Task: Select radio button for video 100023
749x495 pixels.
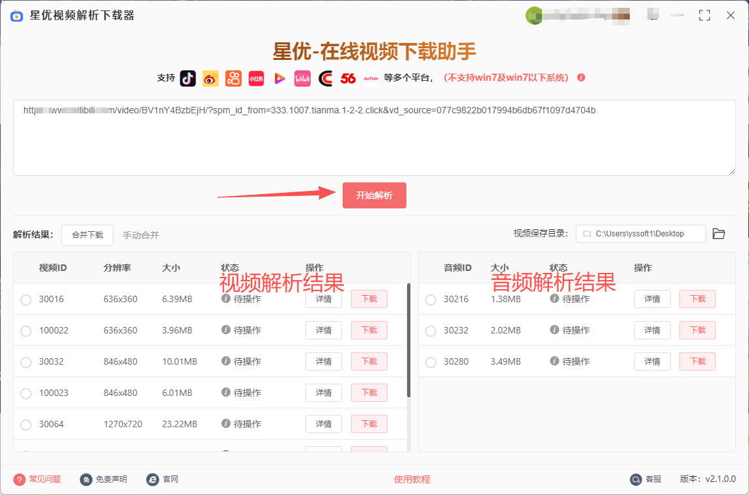Action: [x=26, y=393]
